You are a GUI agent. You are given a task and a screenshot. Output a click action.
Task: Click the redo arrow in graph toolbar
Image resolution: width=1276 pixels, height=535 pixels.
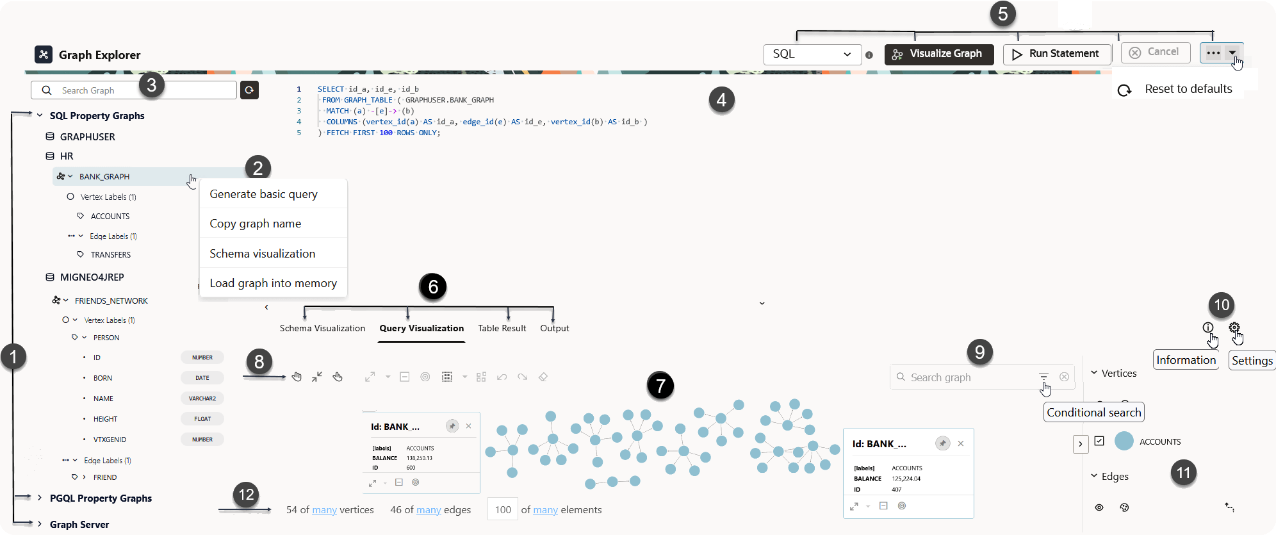(x=523, y=377)
